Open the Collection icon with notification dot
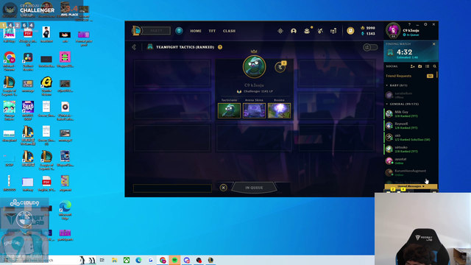Viewport: 471px width, 265px height. [x=307, y=31]
